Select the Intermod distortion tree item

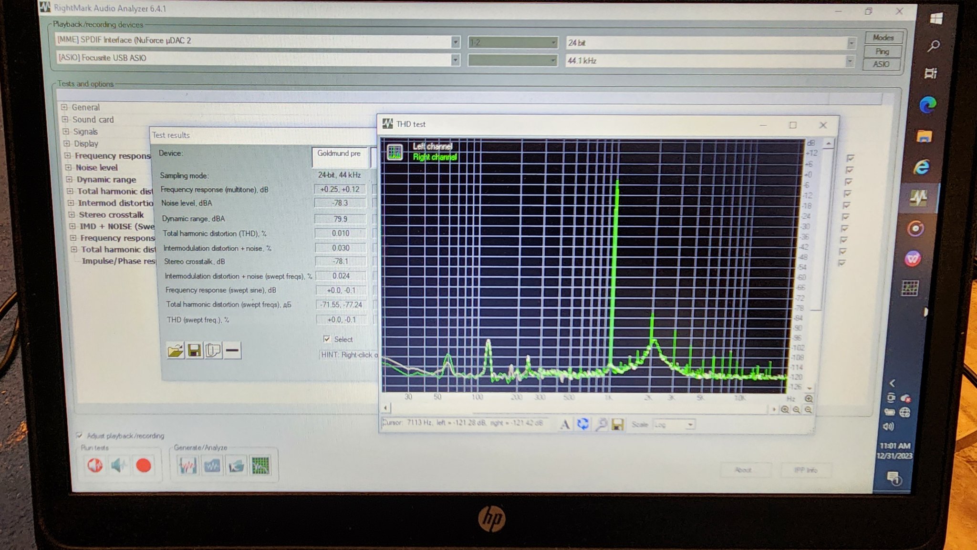(x=115, y=203)
